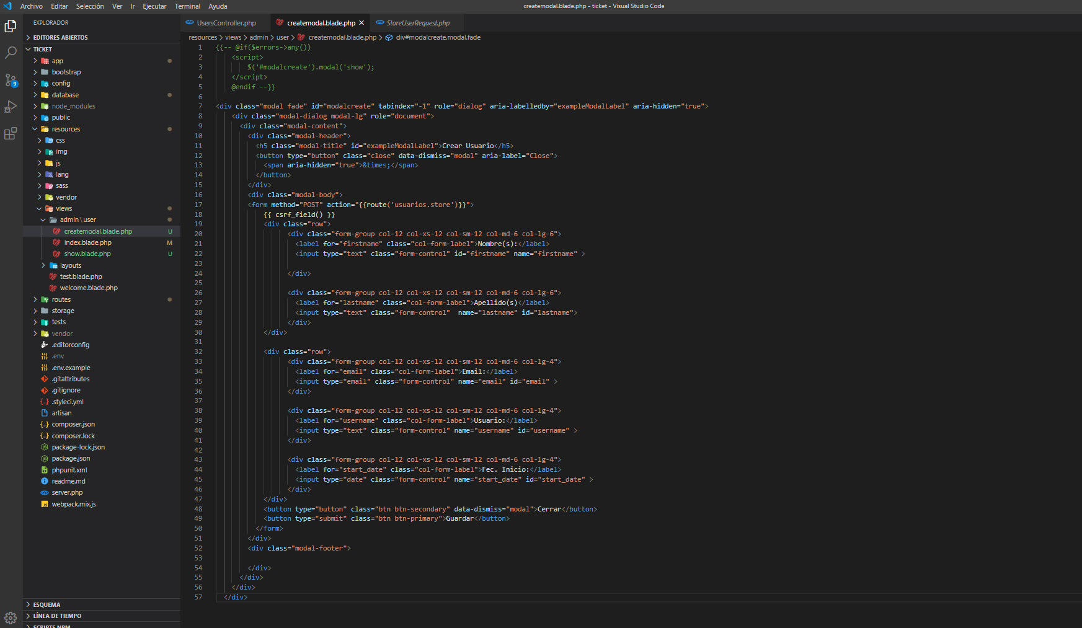The width and height of the screenshot is (1082, 628).
Task: Expand the ESQUEMA panel
Action: (28, 604)
